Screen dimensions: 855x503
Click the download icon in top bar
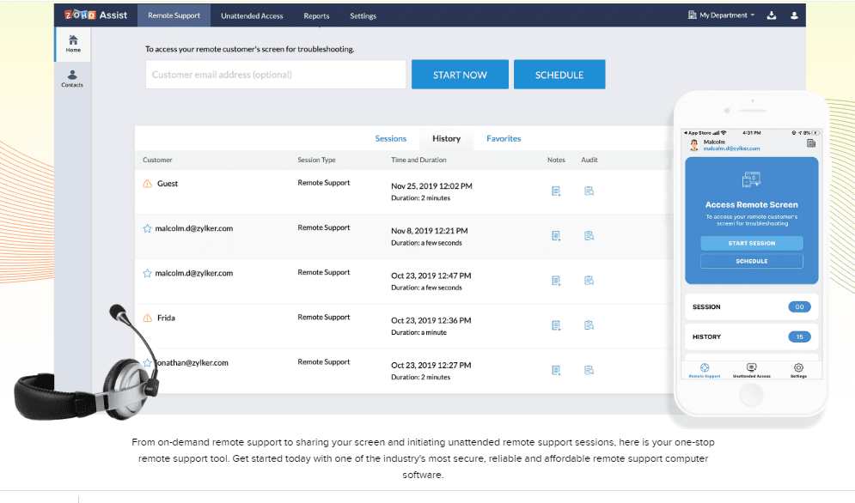[x=772, y=15]
